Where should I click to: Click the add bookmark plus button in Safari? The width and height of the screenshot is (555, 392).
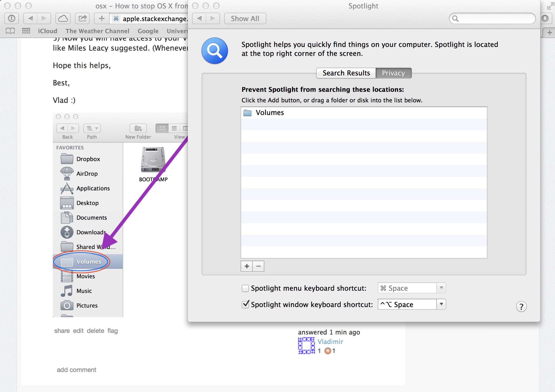coord(102,18)
